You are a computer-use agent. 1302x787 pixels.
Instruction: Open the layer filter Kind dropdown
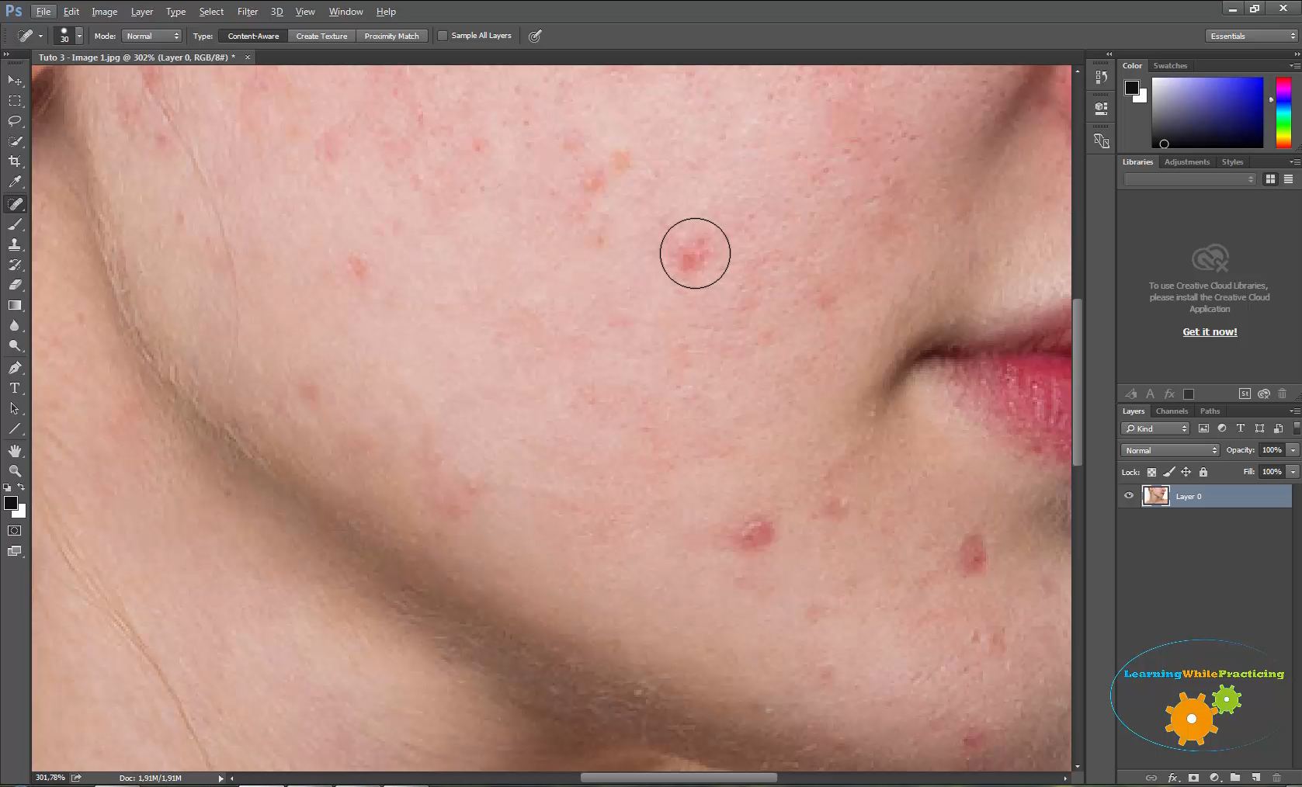[1156, 428]
